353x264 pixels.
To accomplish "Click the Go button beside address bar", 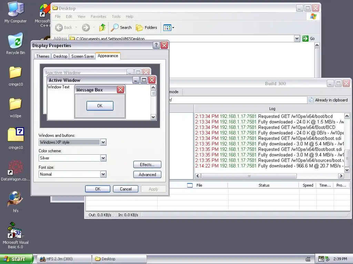I will click(x=309, y=38).
